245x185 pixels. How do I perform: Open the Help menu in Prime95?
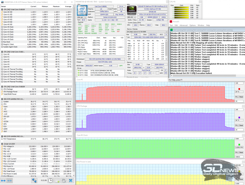(x=208, y=25)
